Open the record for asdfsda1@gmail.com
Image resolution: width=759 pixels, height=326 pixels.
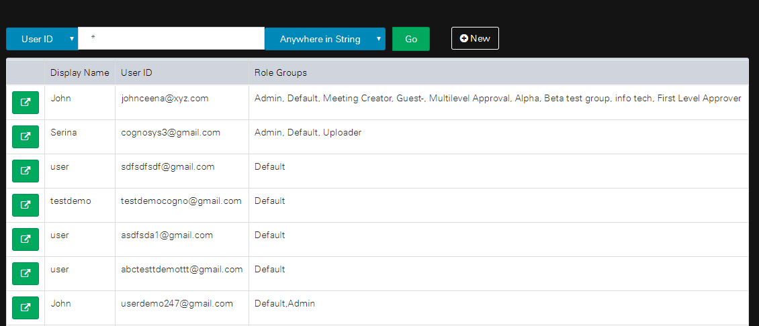(x=25, y=239)
